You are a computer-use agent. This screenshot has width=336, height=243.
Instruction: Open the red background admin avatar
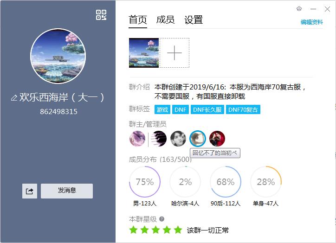pyautogui.click(x=217, y=139)
